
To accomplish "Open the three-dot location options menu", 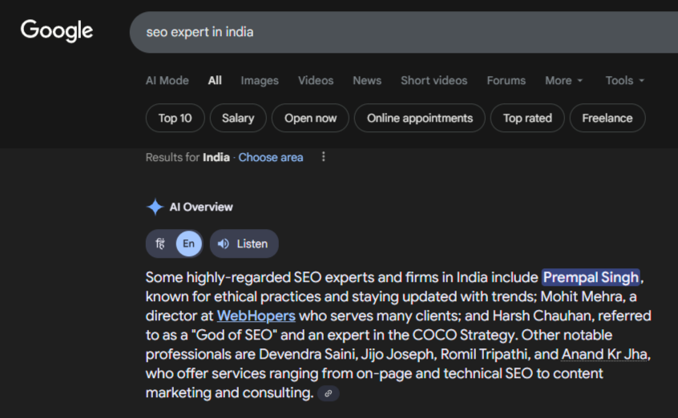I will click(x=324, y=156).
